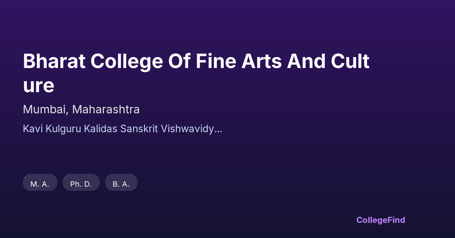455x238 pixels.
Task: Click the Mumbai, Maharashtra location text
Action: point(81,110)
